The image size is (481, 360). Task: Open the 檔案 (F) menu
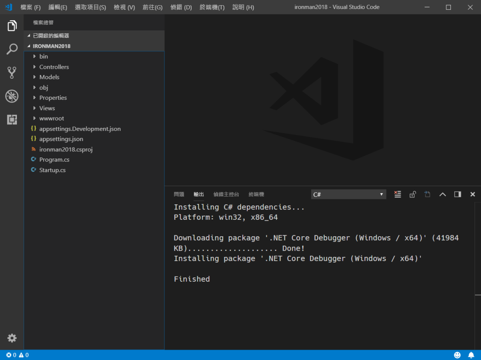pos(31,7)
